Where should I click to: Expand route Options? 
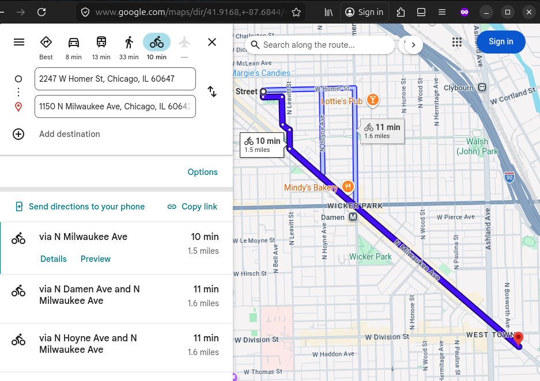[x=202, y=172]
